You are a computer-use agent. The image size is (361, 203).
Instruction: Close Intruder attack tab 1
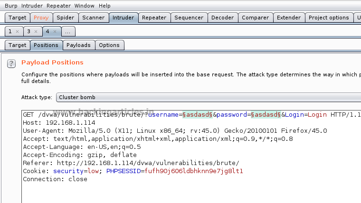(17, 31)
